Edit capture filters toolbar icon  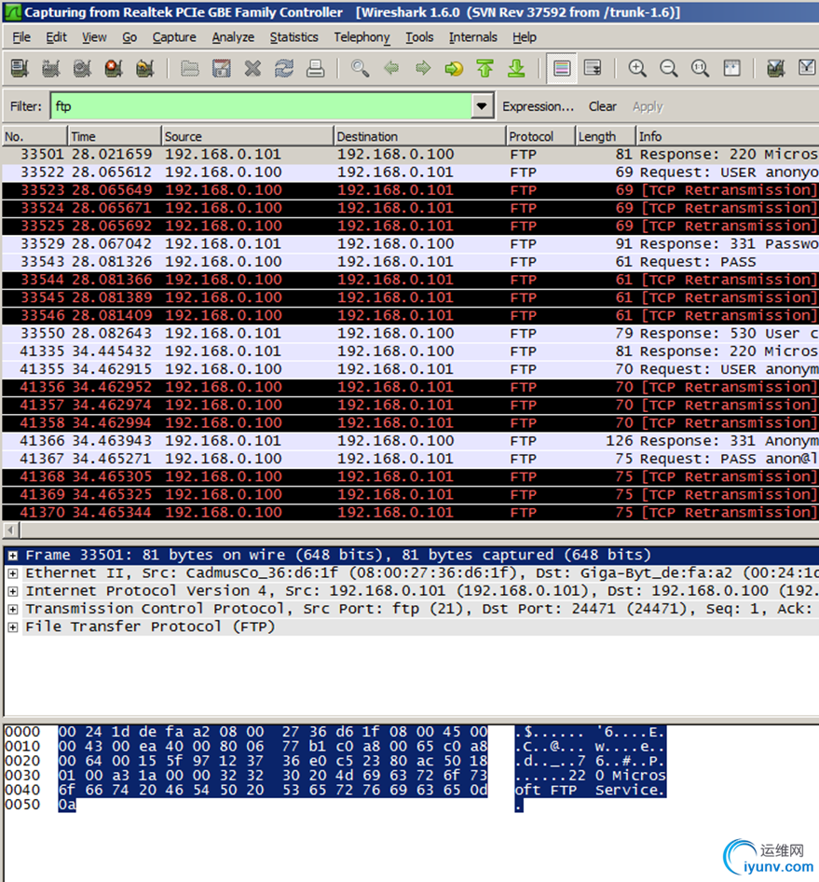point(776,68)
